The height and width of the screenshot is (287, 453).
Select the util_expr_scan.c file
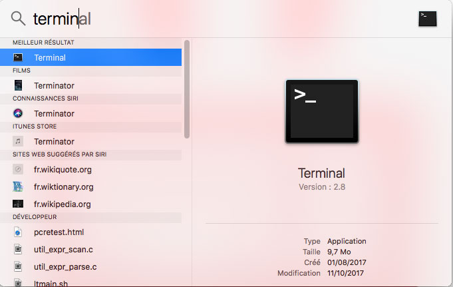[x=90, y=250]
